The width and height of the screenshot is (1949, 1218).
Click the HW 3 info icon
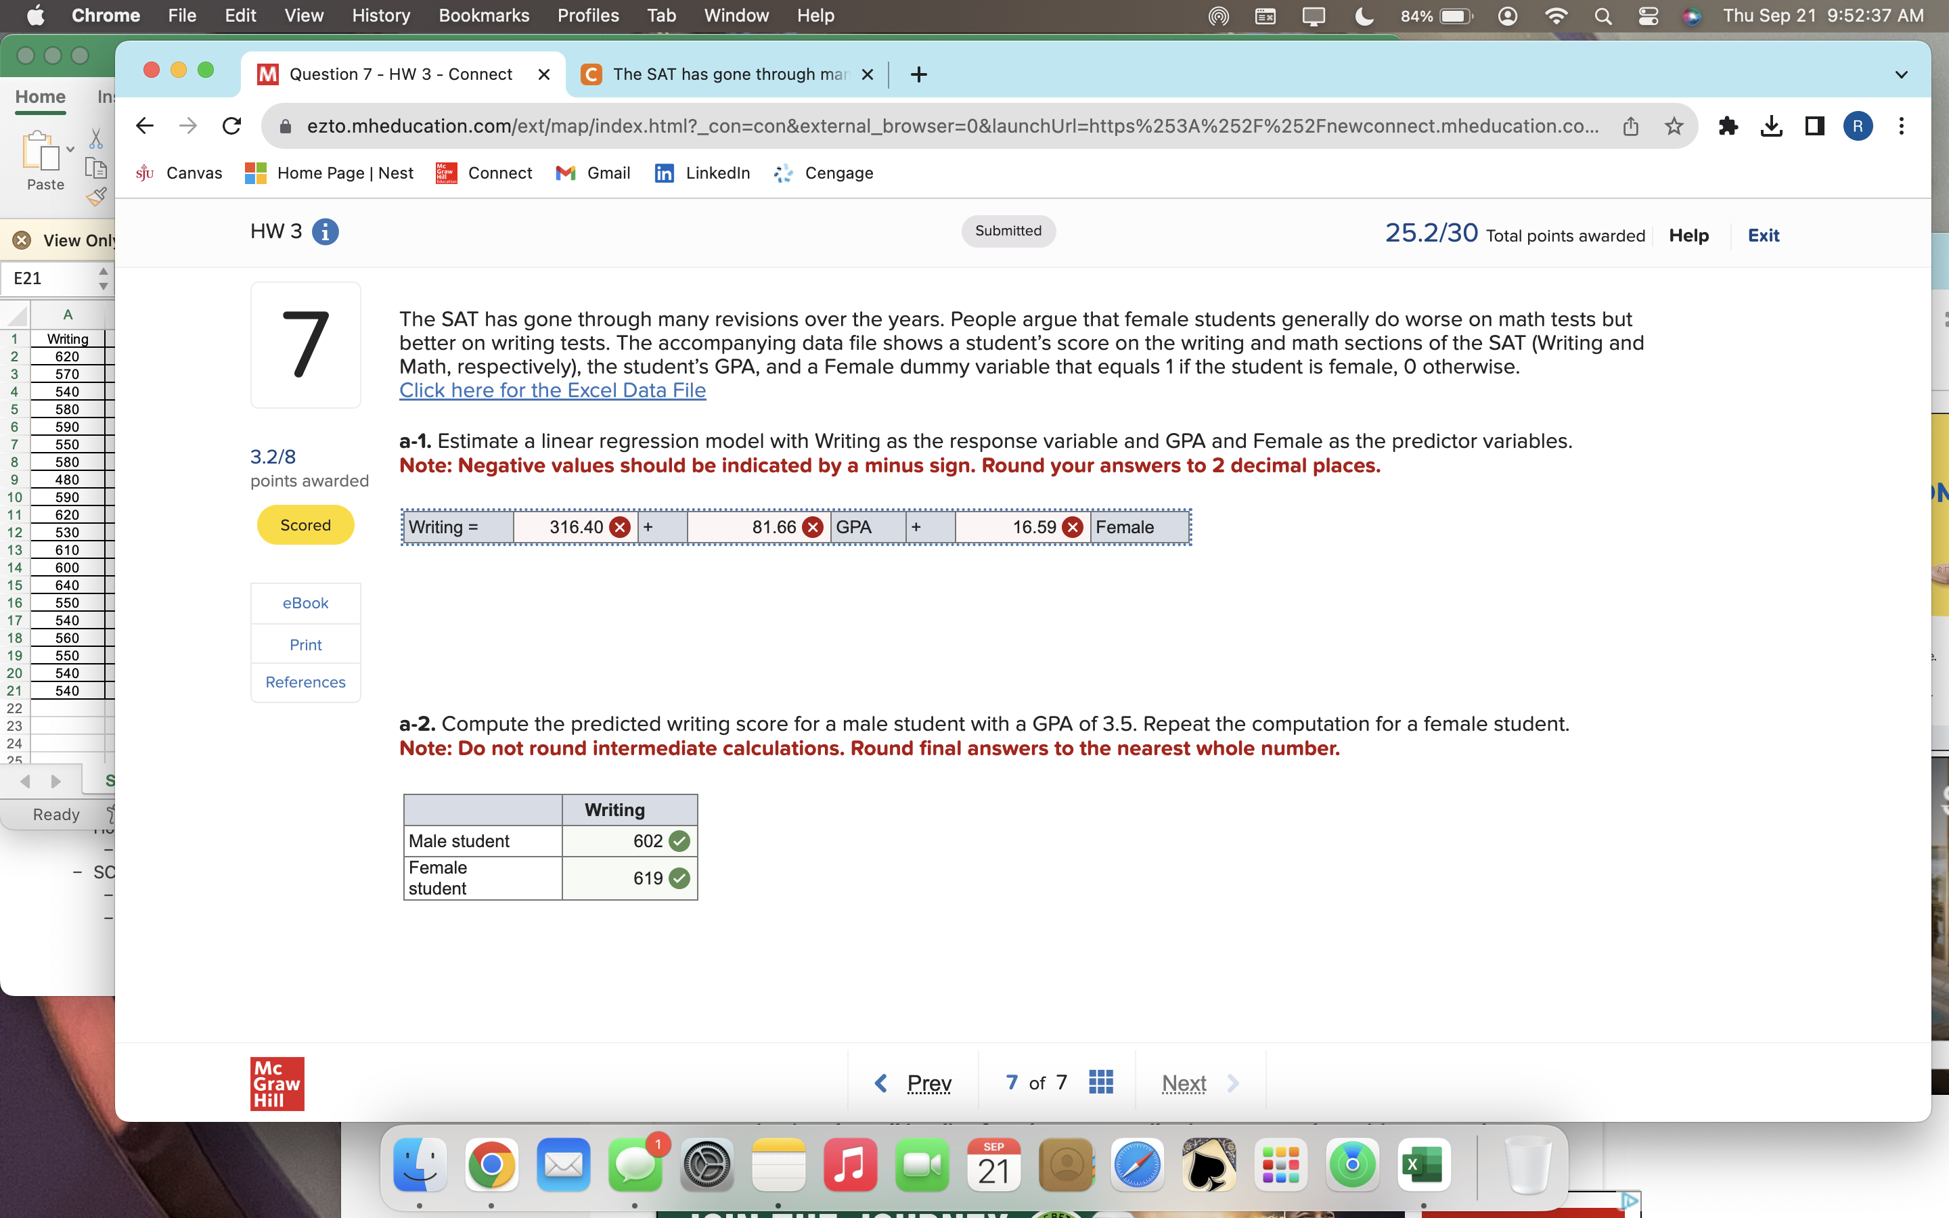[326, 231]
